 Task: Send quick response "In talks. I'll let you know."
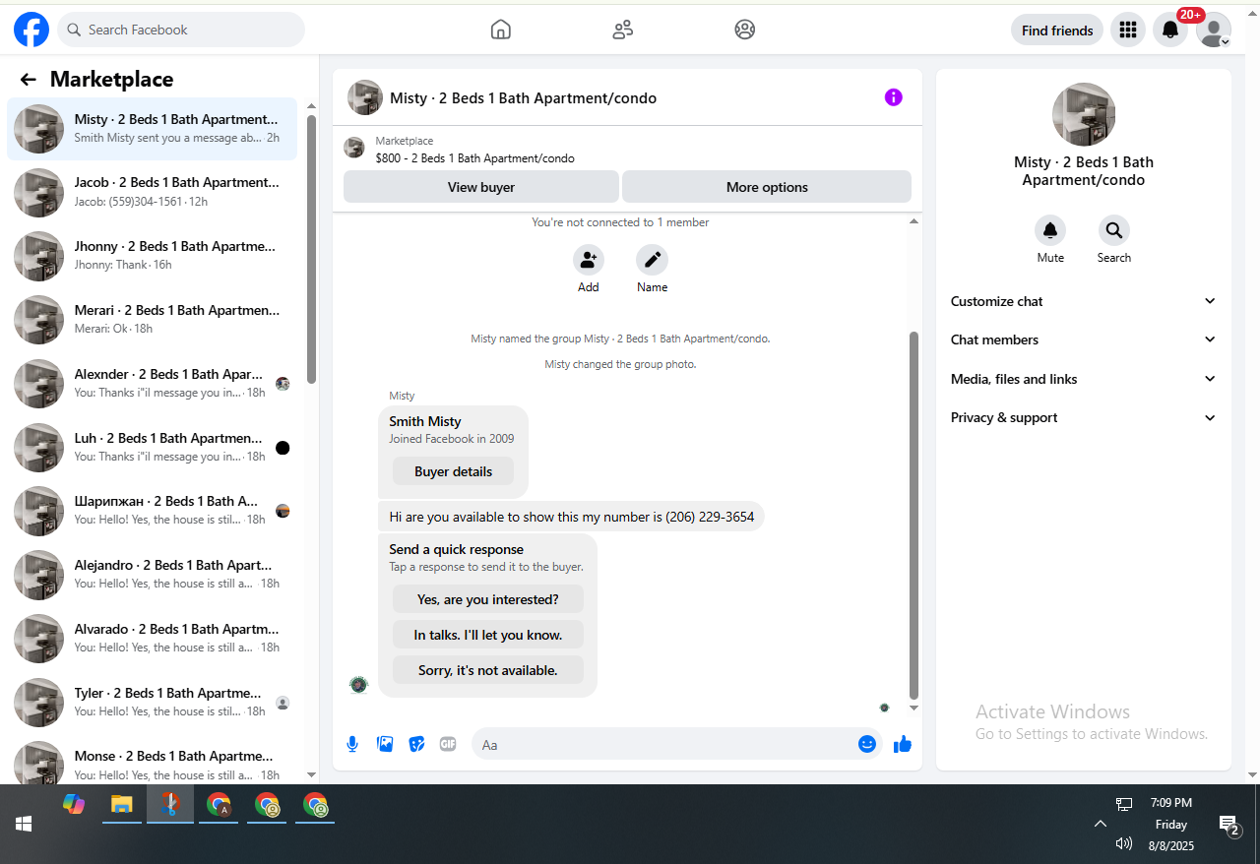point(487,635)
